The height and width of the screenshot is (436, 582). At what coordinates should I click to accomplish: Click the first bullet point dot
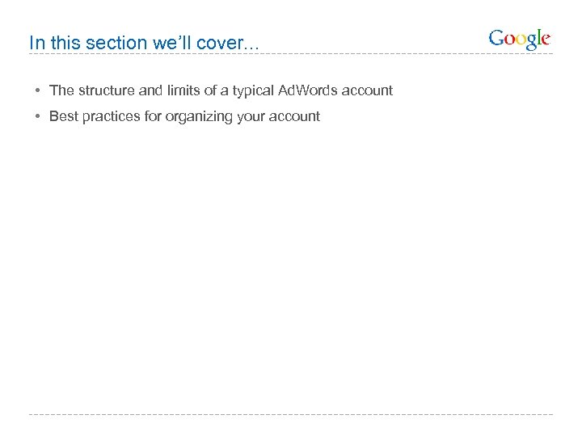38,90
